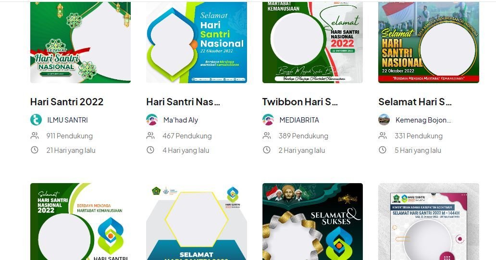The height and width of the screenshot is (260, 496).
Task: Open the Kementerian Agama Aceh Timur frame
Action: pyautogui.click(x=429, y=222)
